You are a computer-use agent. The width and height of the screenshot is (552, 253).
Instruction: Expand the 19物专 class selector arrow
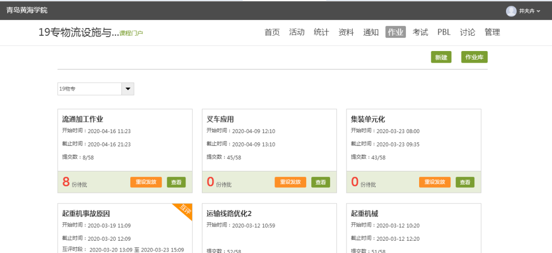(x=128, y=89)
